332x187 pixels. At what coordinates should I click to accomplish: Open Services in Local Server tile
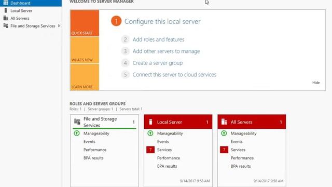click(x=164, y=150)
